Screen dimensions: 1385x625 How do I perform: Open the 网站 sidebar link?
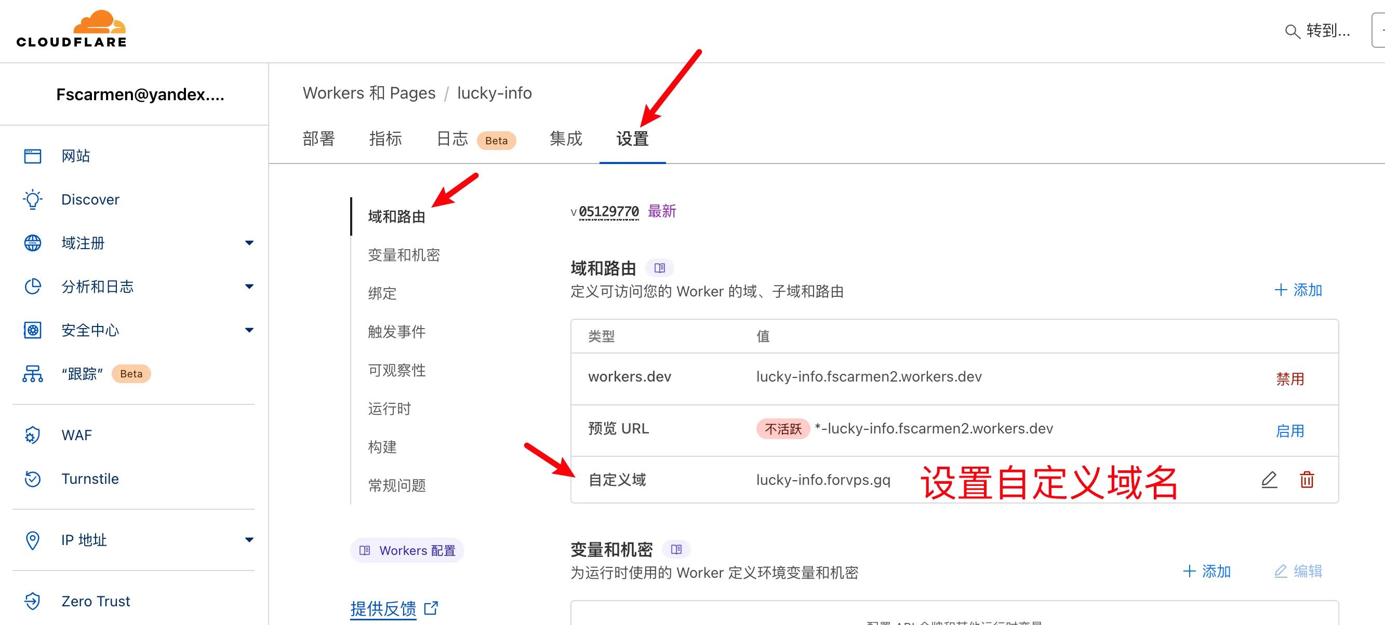(76, 156)
